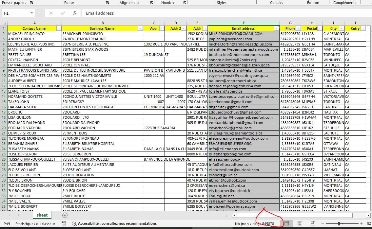
Task: Click the Compléments ribbon group label
Action: click(345, 3)
